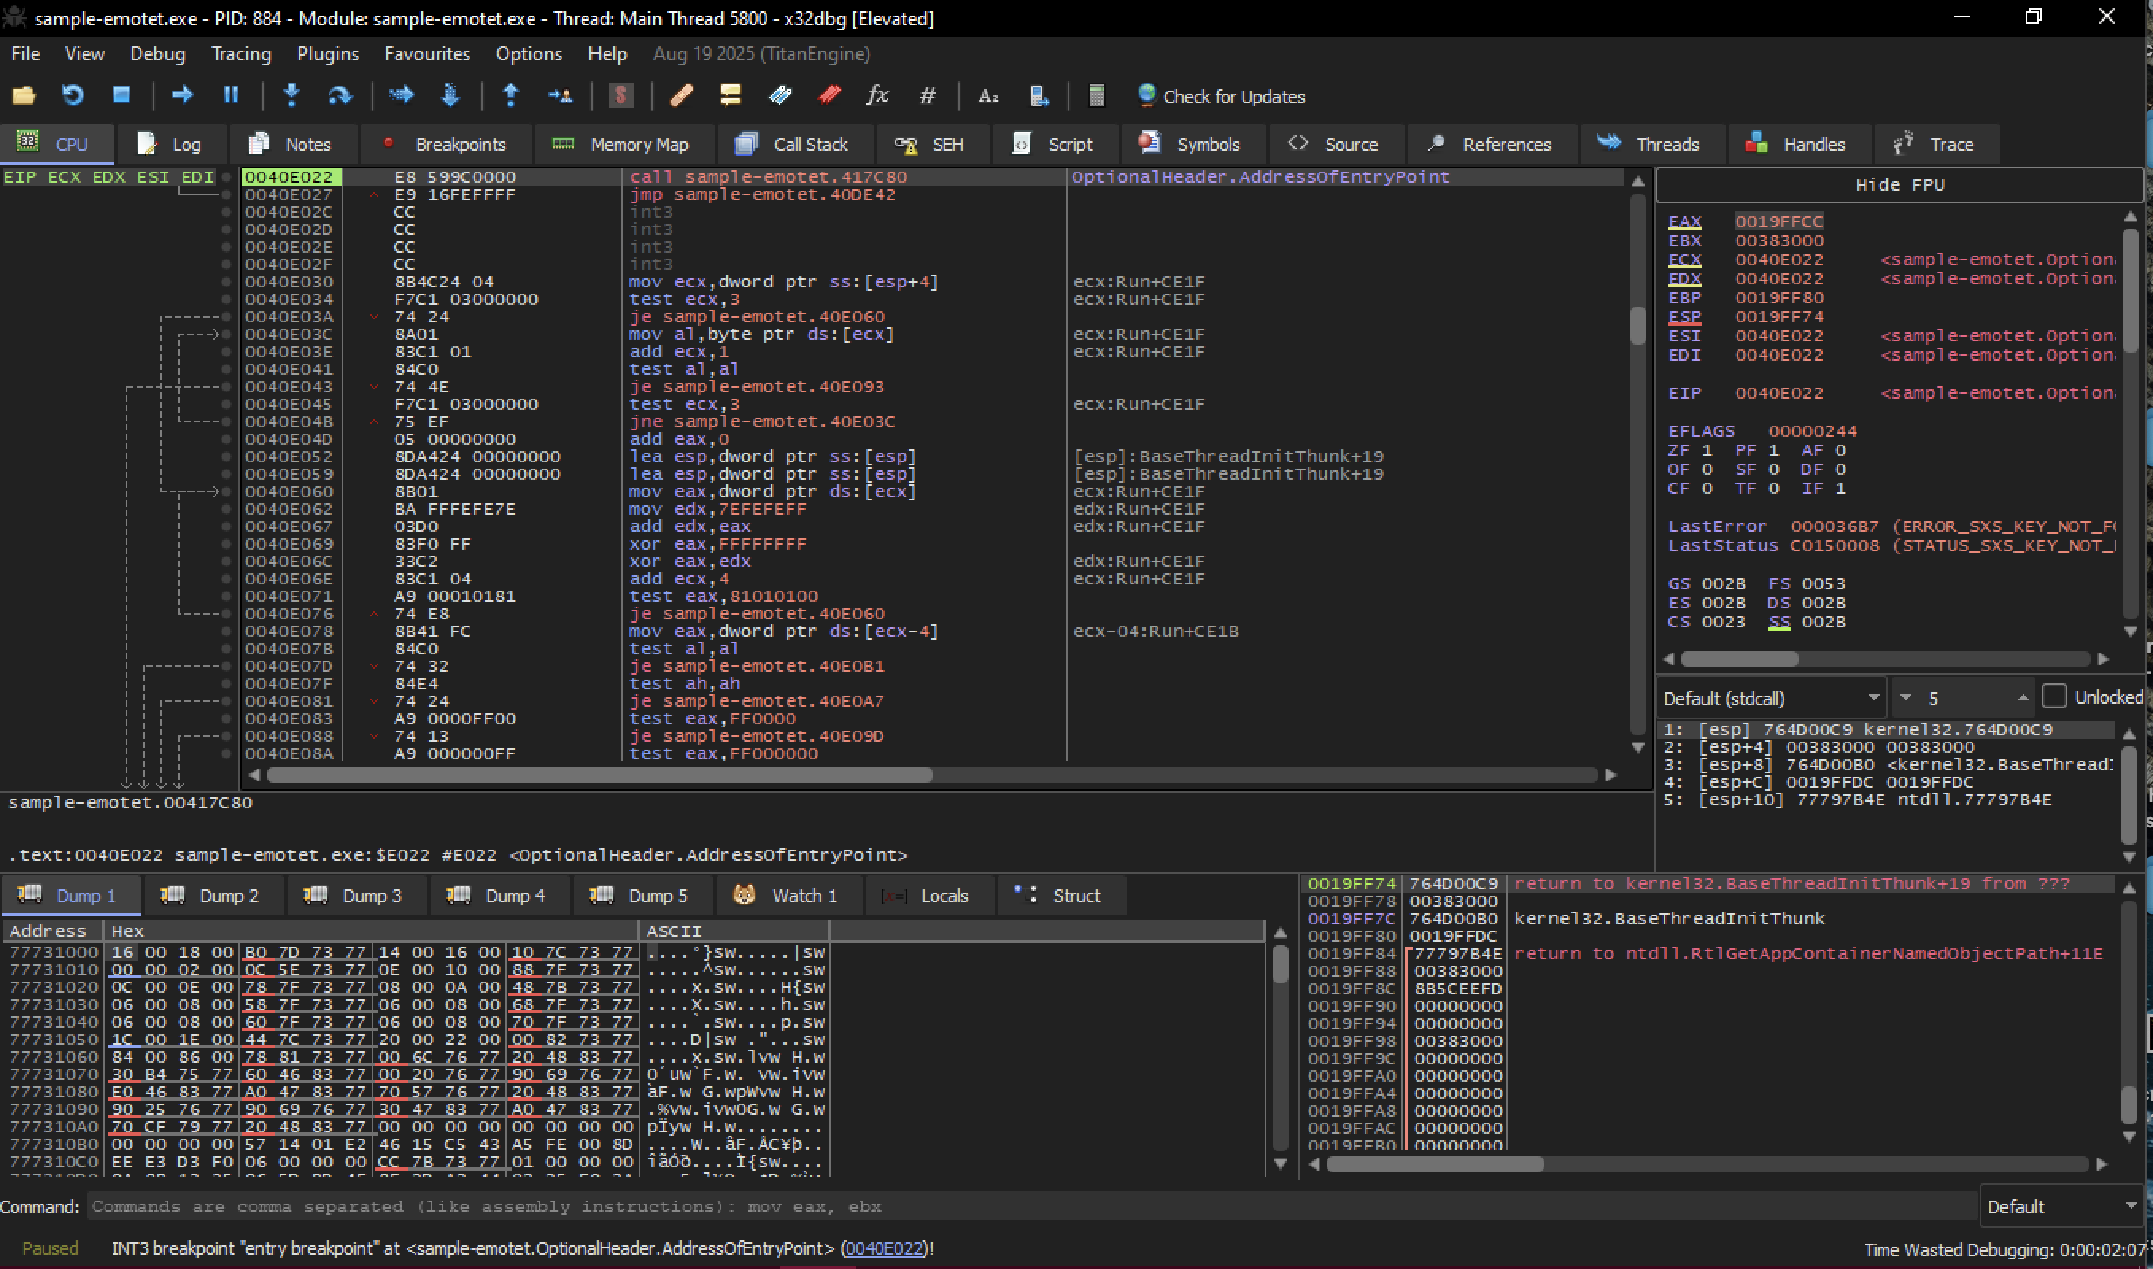Switch to the Breakpoints tab
2153x1269 pixels.
click(446, 145)
